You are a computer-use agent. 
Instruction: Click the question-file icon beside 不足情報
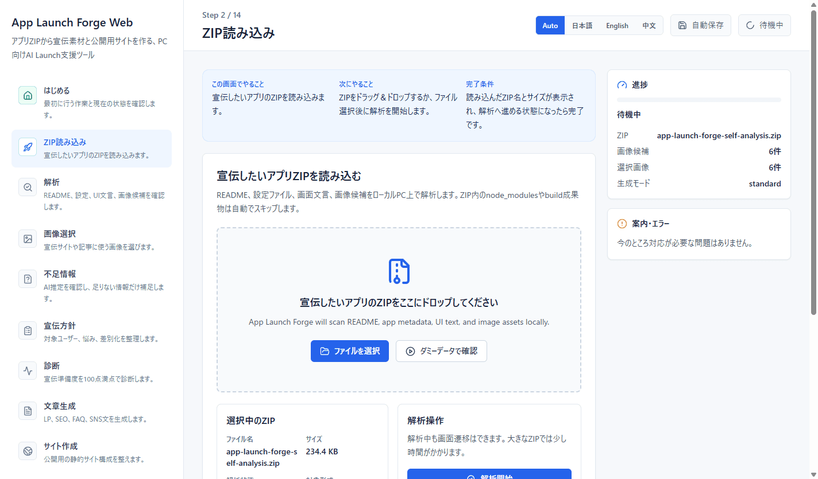28,279
